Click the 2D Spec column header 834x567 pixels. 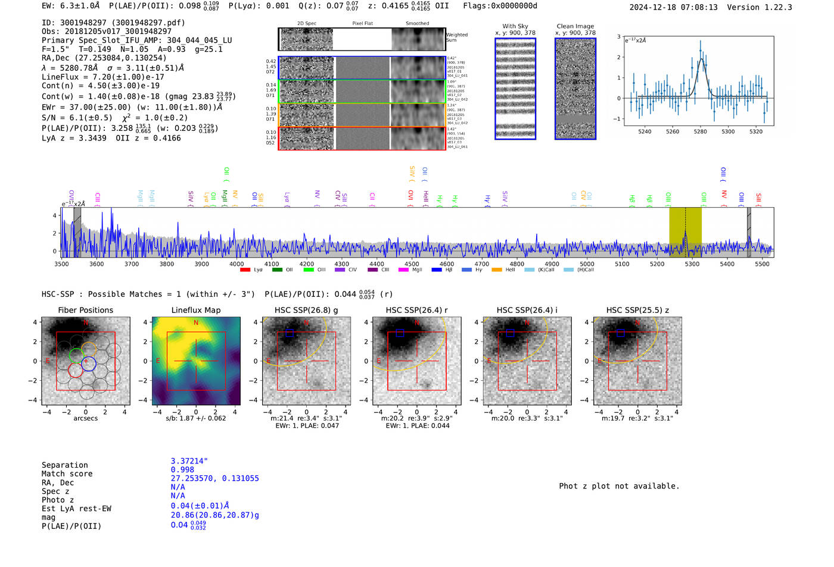tap(307, 24)
